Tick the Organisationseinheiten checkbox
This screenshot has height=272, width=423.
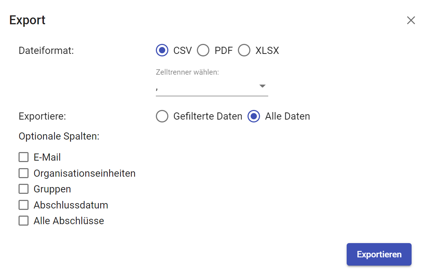[24, 173]
